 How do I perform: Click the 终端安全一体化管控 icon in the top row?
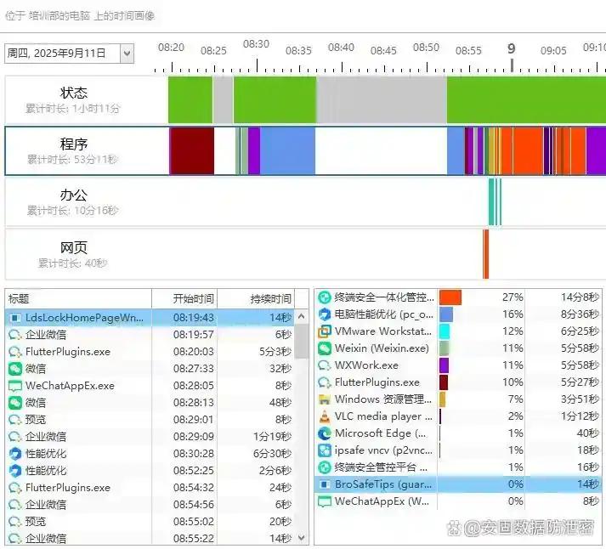[324, 297]
